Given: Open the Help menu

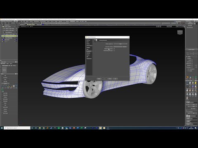Looking at the screenshot, I should pyautogui.click(x=86, y=21).
